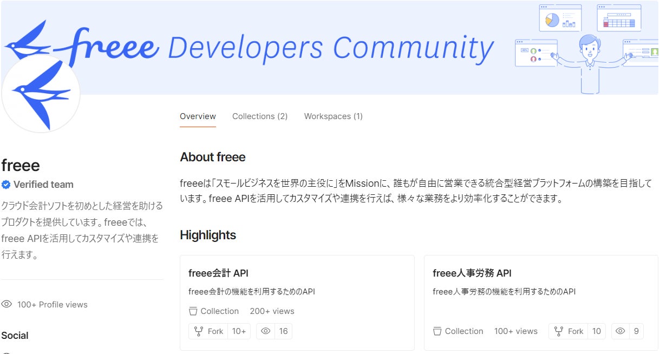Click description 'freee人事労務の機能を利用するためのAPI'
660x354 pixels.
click(x=504, y=292)
